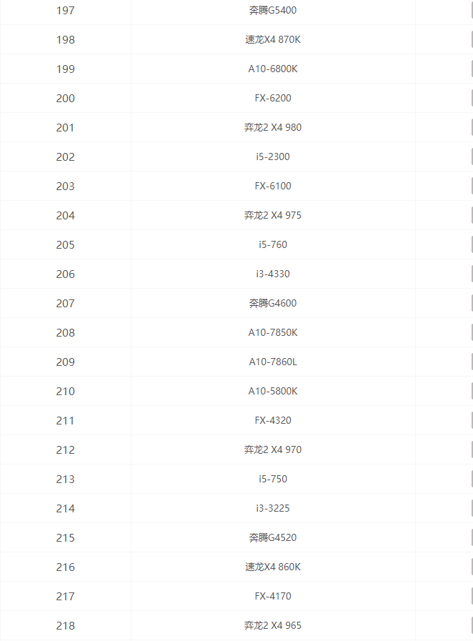Viewport: 473px width, 641px height.
Task: Open the A10-6800K row
Action: coord(273,69)
